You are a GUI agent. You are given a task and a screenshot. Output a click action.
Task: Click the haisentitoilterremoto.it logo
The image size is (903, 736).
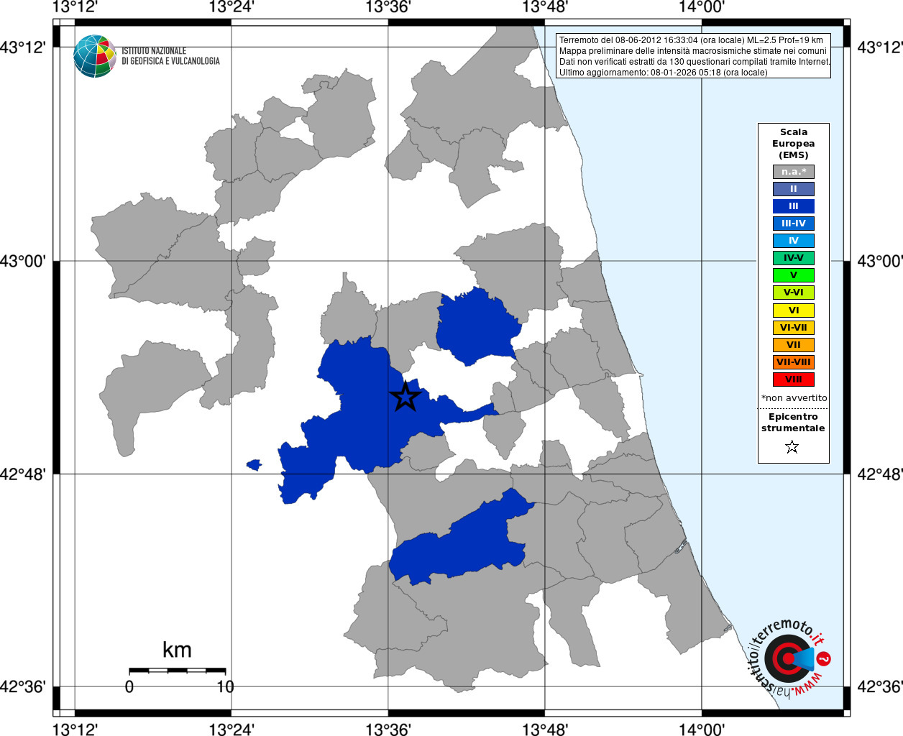(790, 658)
